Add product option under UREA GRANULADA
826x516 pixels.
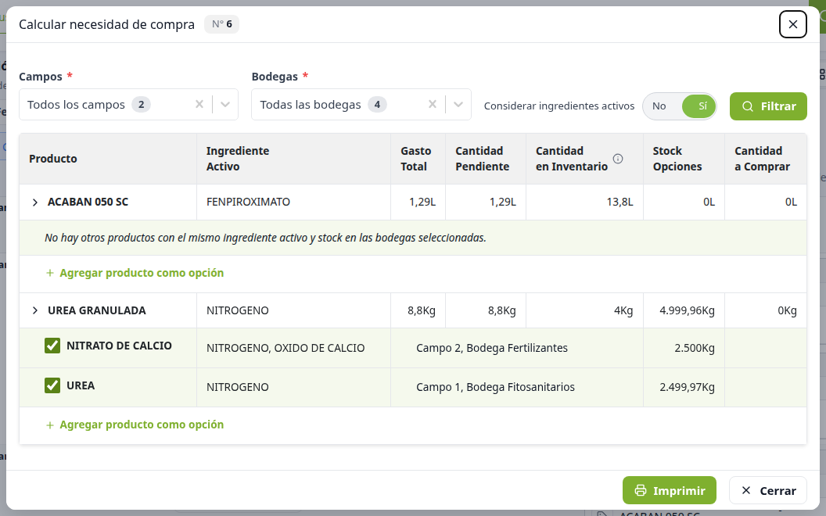135,425
